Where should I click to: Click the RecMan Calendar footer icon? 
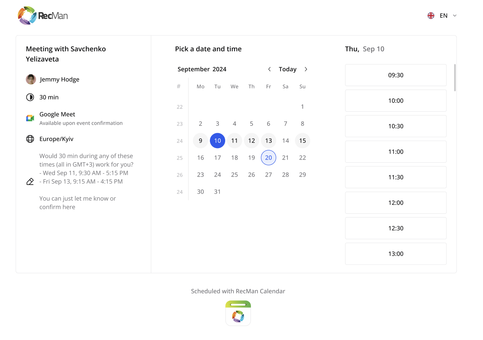(x=238, y=313)
